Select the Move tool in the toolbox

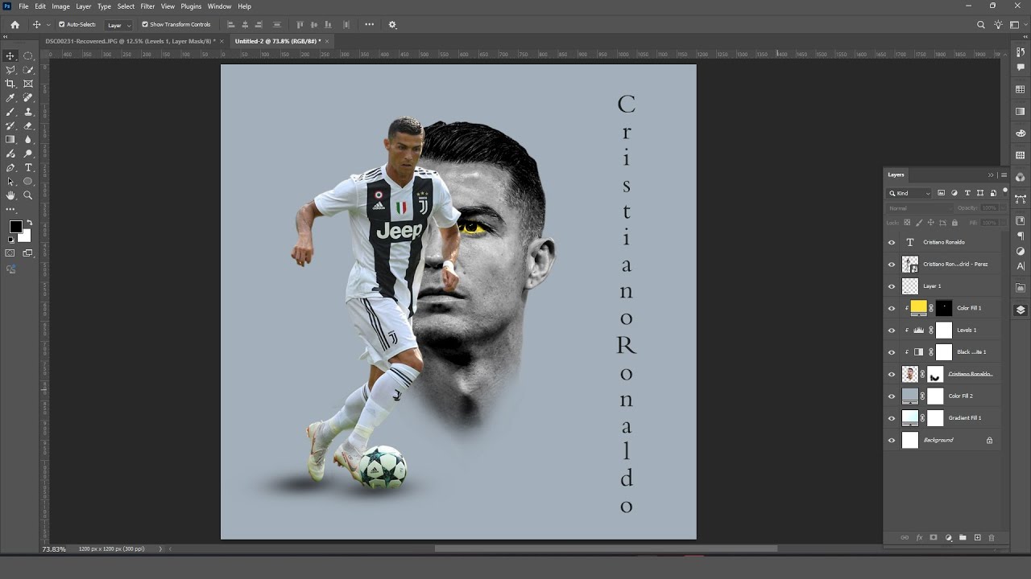(10, 55)
